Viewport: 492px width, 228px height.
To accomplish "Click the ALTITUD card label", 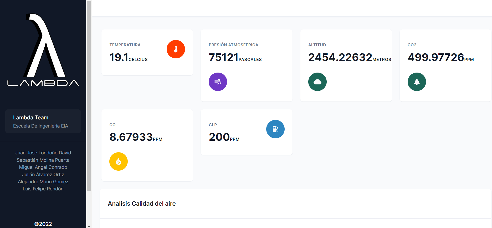I will (x=317, y=45).
